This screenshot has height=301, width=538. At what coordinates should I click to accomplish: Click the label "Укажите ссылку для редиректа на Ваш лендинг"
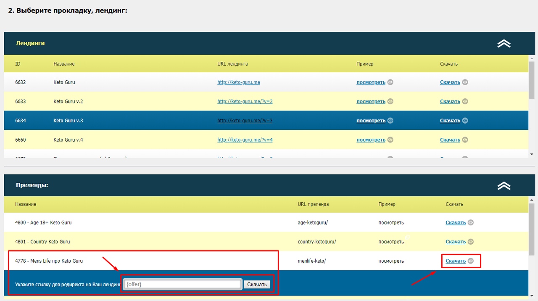point(68,285)
